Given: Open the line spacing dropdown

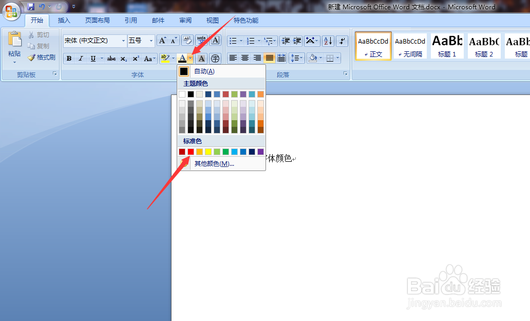Looking at the screenshot, I should pos(297,58).
